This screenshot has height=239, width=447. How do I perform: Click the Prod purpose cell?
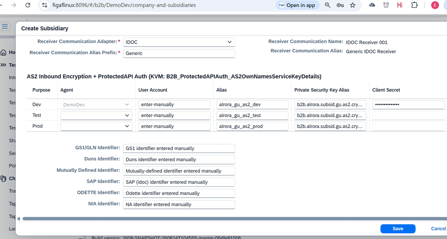pyautogui.click(x=38, y=126)
